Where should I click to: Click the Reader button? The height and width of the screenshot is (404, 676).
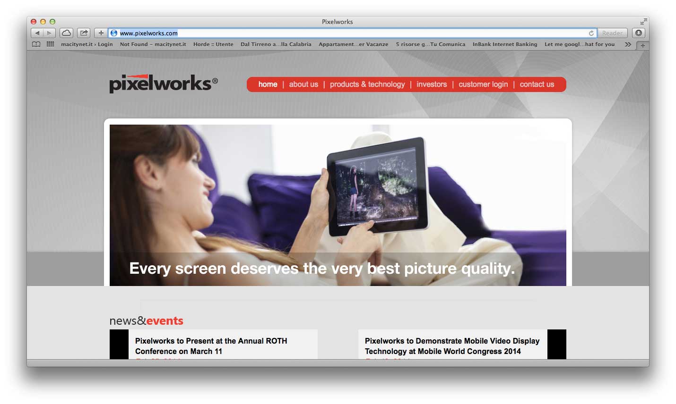pyautogui.click(x=612, y=33)
